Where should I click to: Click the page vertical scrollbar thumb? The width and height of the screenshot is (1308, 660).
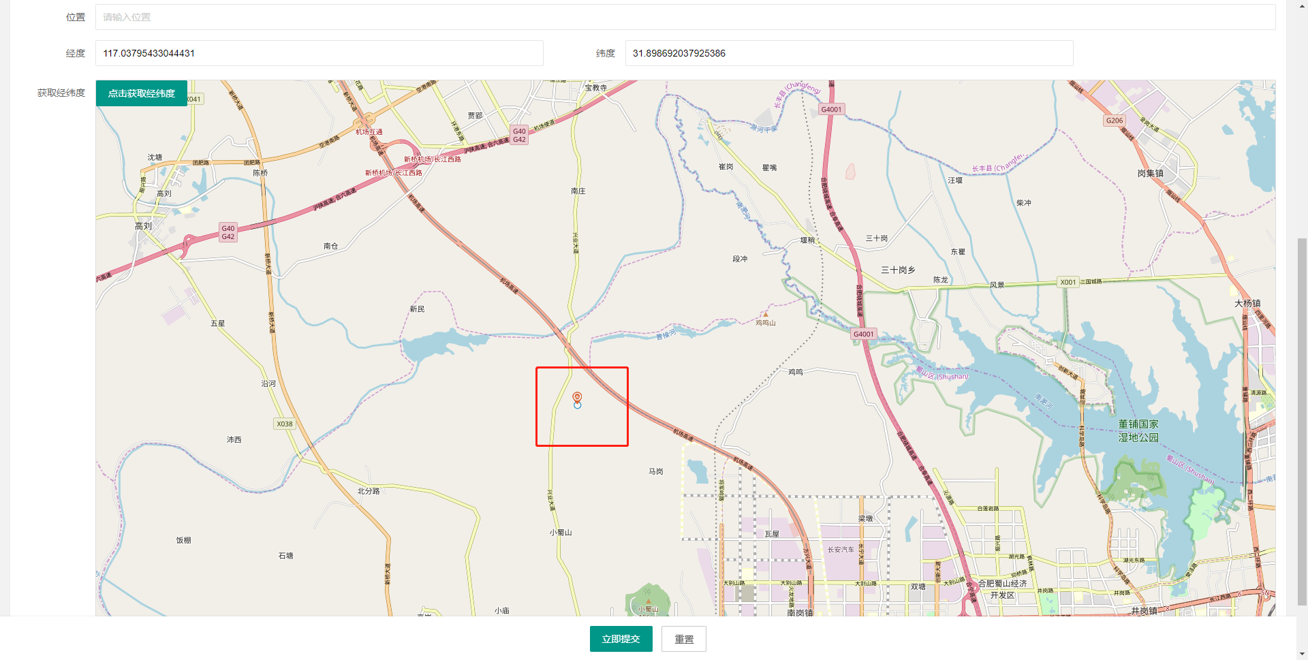pos(1302,421)
